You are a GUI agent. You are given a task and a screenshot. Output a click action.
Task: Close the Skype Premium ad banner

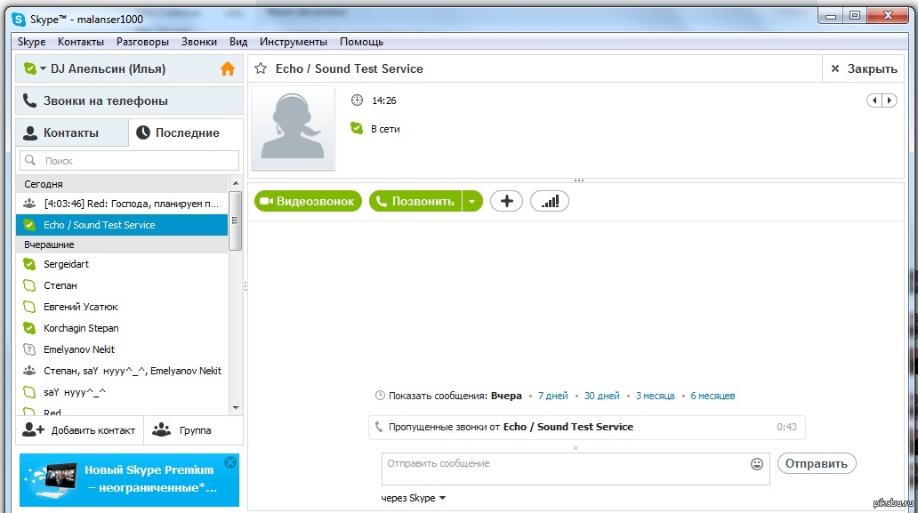230,462
